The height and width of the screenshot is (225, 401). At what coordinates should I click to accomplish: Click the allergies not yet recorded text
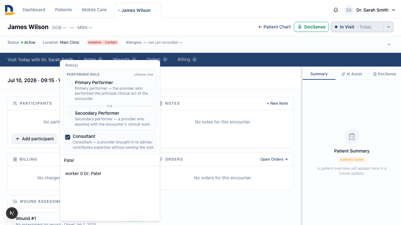point(163,42)
